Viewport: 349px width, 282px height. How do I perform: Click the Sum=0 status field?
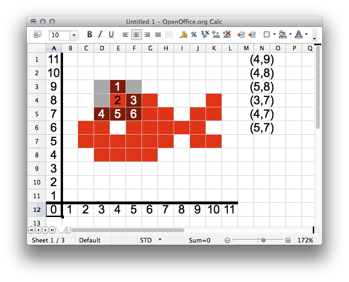(199, 241)
